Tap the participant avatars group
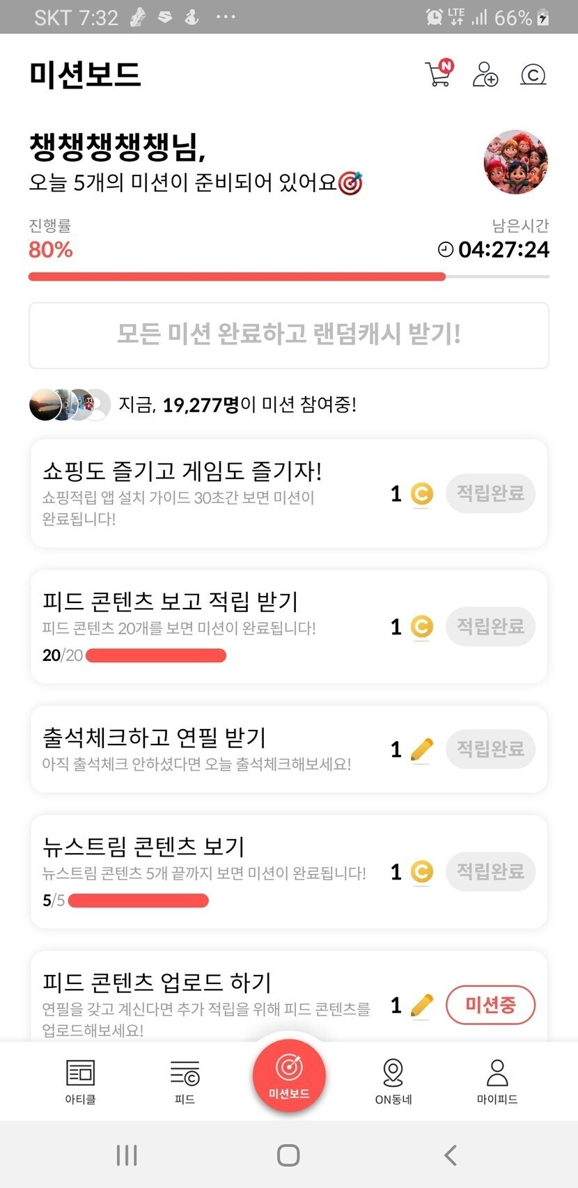 70,405
